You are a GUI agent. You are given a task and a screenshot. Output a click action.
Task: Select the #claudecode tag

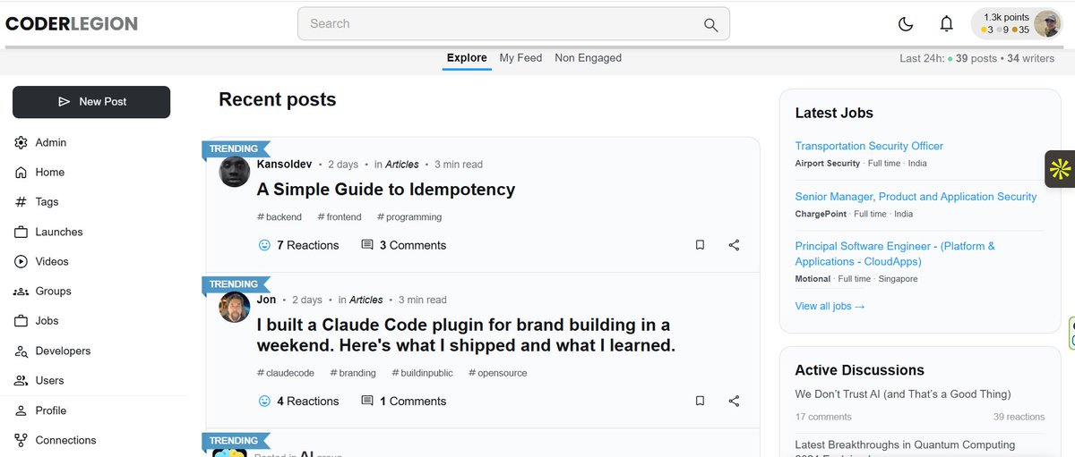point(285,373)
